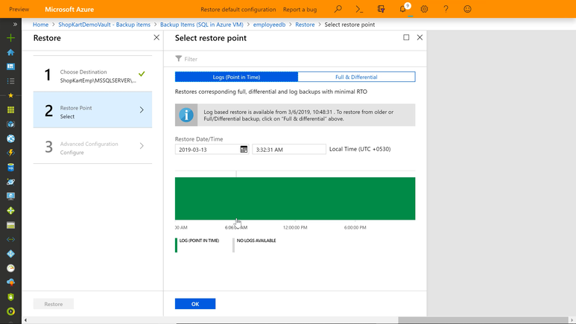576x324 pixels.
Task: Close the Restore blade
Action: coord(156,37)
